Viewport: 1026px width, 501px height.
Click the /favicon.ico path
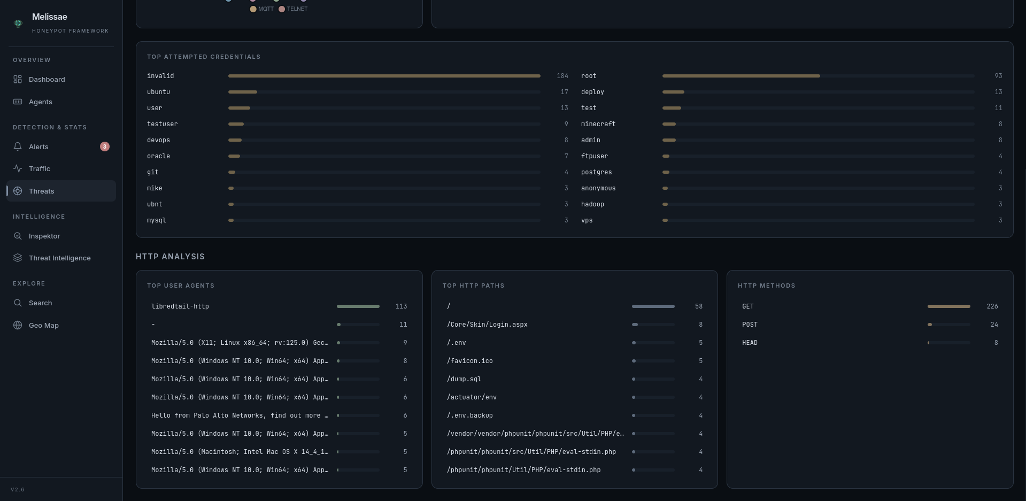point(470,361)
